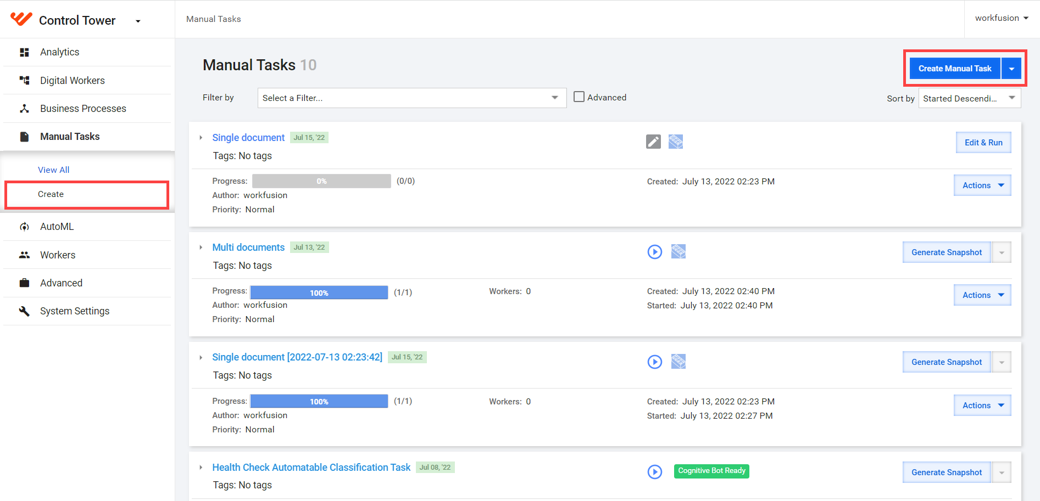Image resolution: width=1040 pixels, height=501 pixels.
Task: Open the Control Tower app switcher arrow
Action: coord(138,21)
